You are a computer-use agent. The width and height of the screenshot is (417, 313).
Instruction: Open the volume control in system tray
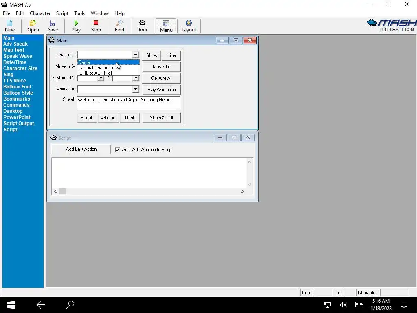343,305
